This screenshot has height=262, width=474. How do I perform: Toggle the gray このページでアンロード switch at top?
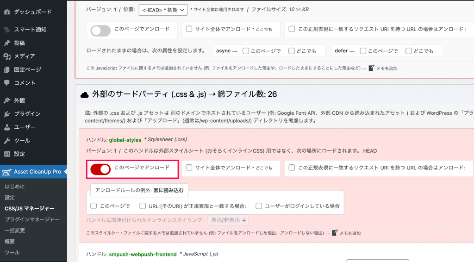[x=100, y=31]
